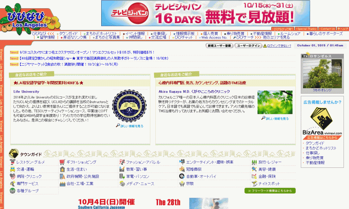Image resolution: width=349 pixels, height=209 pixels.
Task: Open the religion category icon
Action: pyautogui.click(x=182, y=184)
